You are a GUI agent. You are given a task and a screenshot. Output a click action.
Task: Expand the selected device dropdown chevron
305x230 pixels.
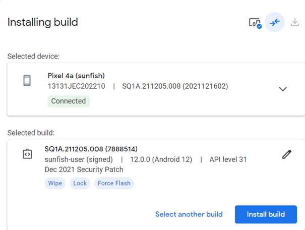click(x=283, y=89)
